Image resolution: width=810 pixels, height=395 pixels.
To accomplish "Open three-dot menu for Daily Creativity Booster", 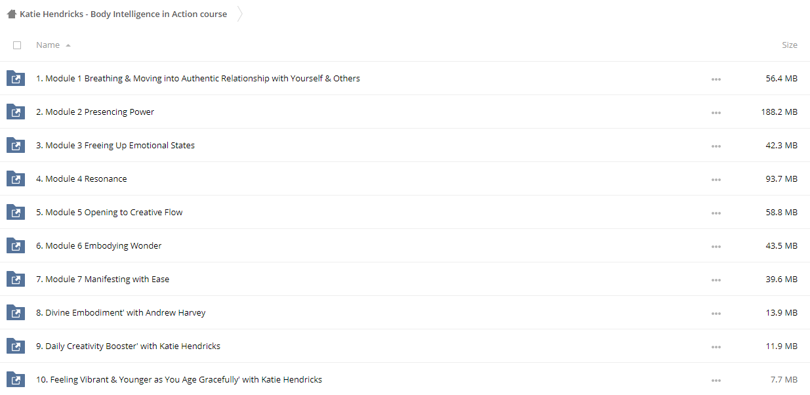I will click(716, 347).
